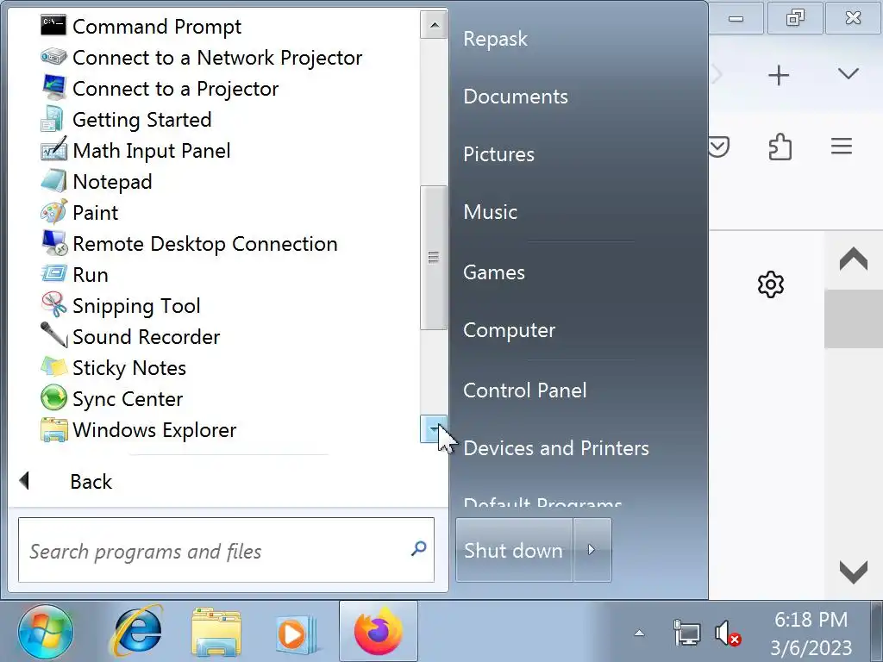Open Documents from the Start menu
The height and width of the screenshot is (662, 883).
(516, 97)
